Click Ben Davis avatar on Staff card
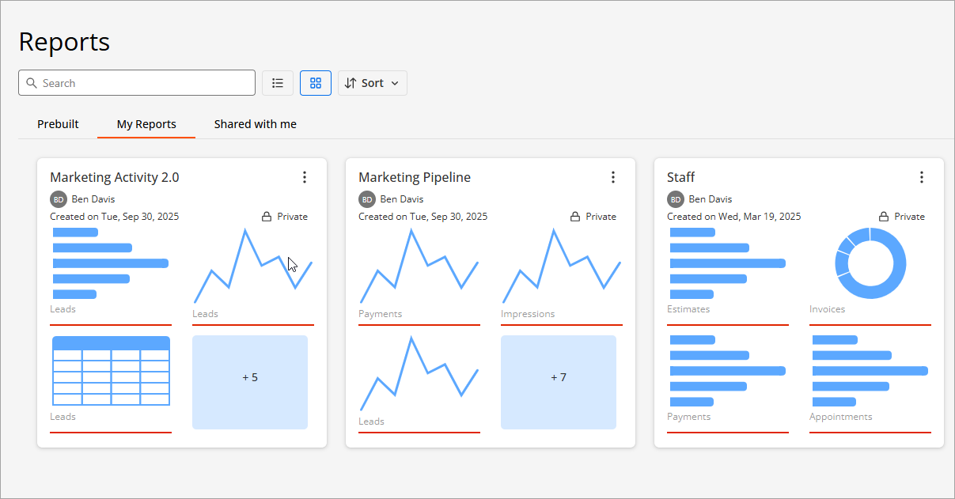This screenshot has width=955, height=499. click(675, 199)
